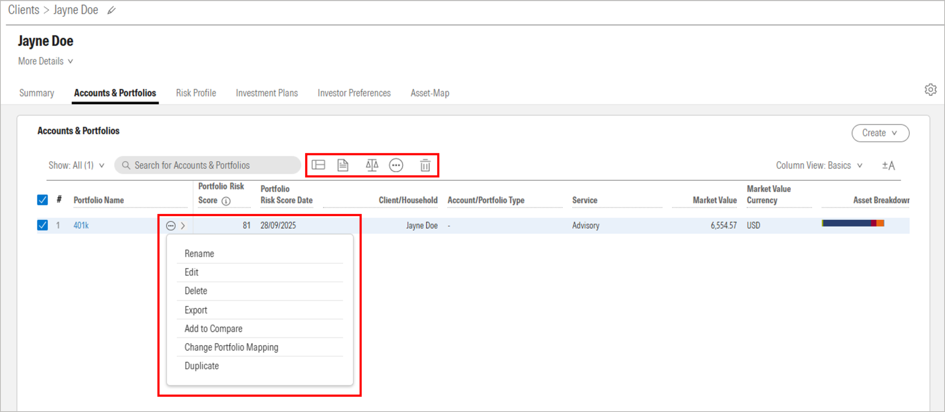945x412 pixels.
Task: Uncheck the 401k row checkbox
Action: click(43, 225)
